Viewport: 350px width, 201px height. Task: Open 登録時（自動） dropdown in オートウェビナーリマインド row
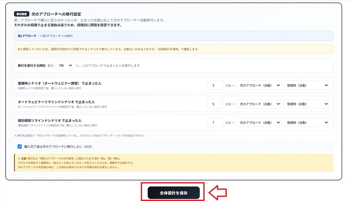coord(307,104)
